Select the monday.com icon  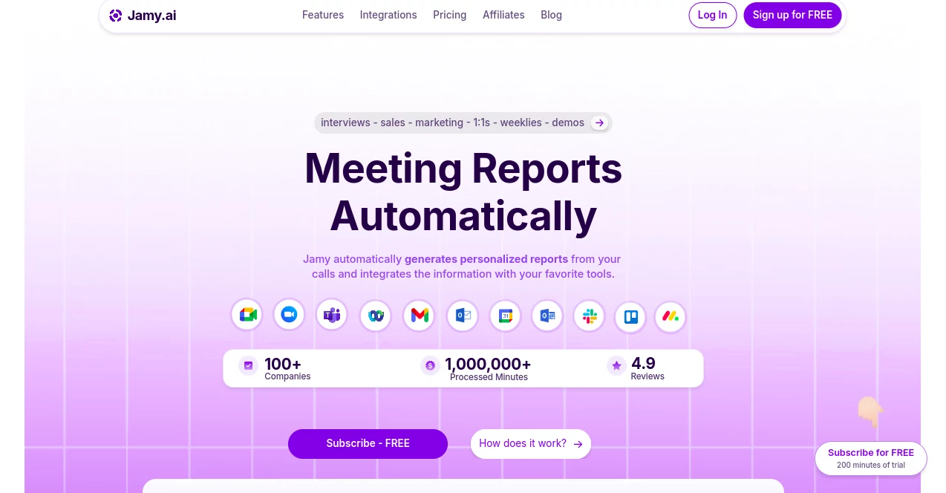[x=671, y=317]
